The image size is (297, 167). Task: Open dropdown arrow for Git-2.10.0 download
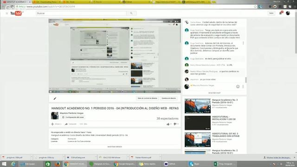(128, 157)
